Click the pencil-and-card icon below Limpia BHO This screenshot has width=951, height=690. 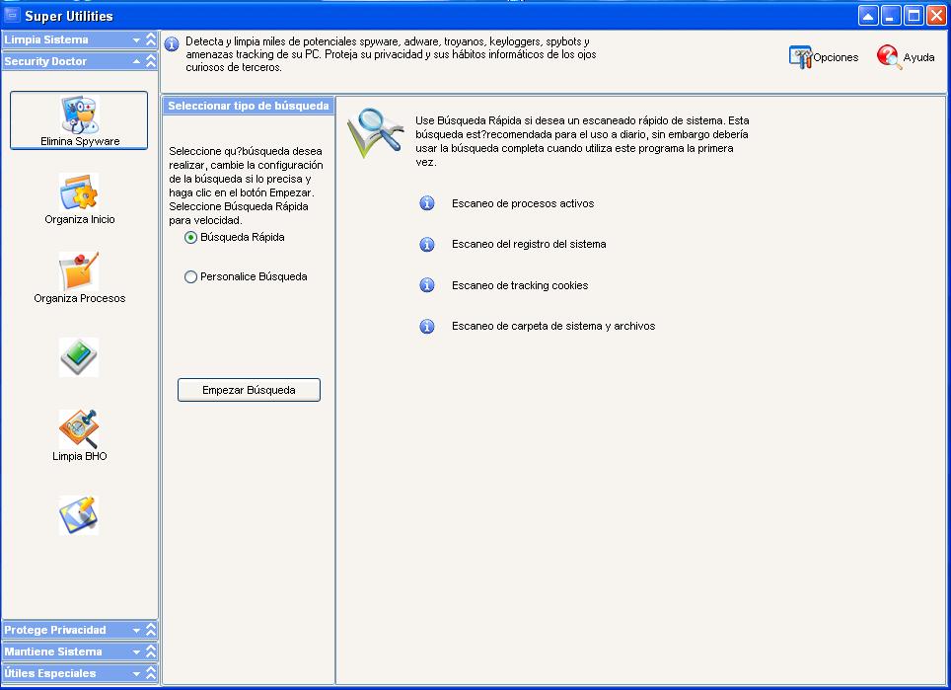pos(79,515)
